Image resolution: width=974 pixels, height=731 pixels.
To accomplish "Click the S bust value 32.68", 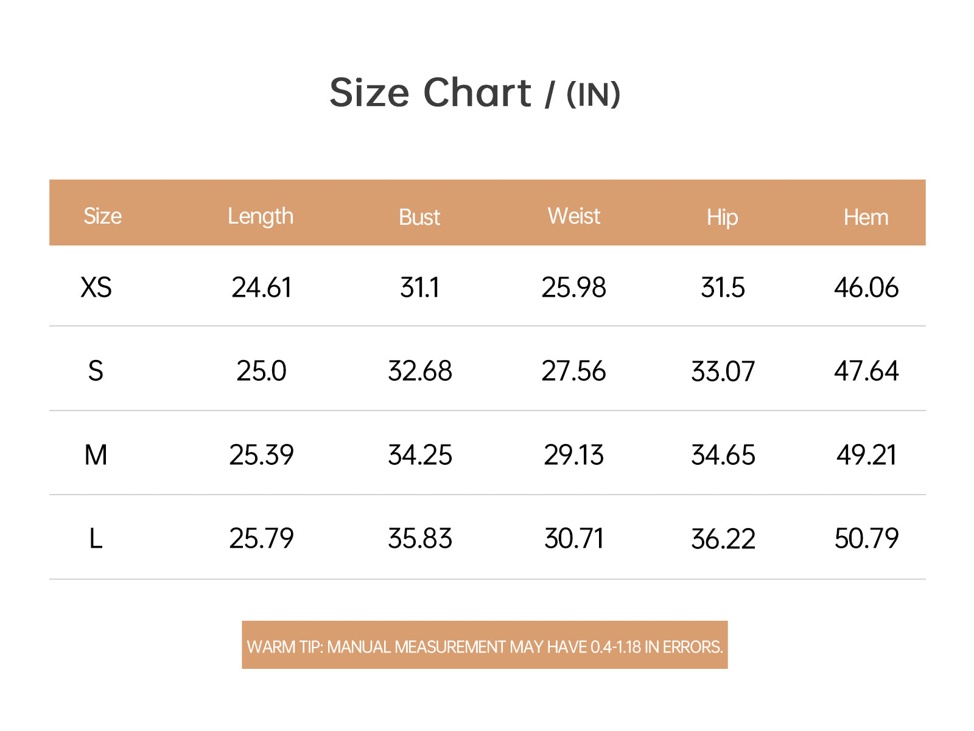I will (x=420, y=371).
